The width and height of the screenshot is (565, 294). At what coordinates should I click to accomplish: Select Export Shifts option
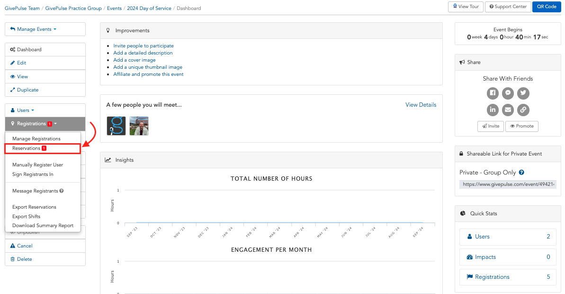[x=27, y=216]
